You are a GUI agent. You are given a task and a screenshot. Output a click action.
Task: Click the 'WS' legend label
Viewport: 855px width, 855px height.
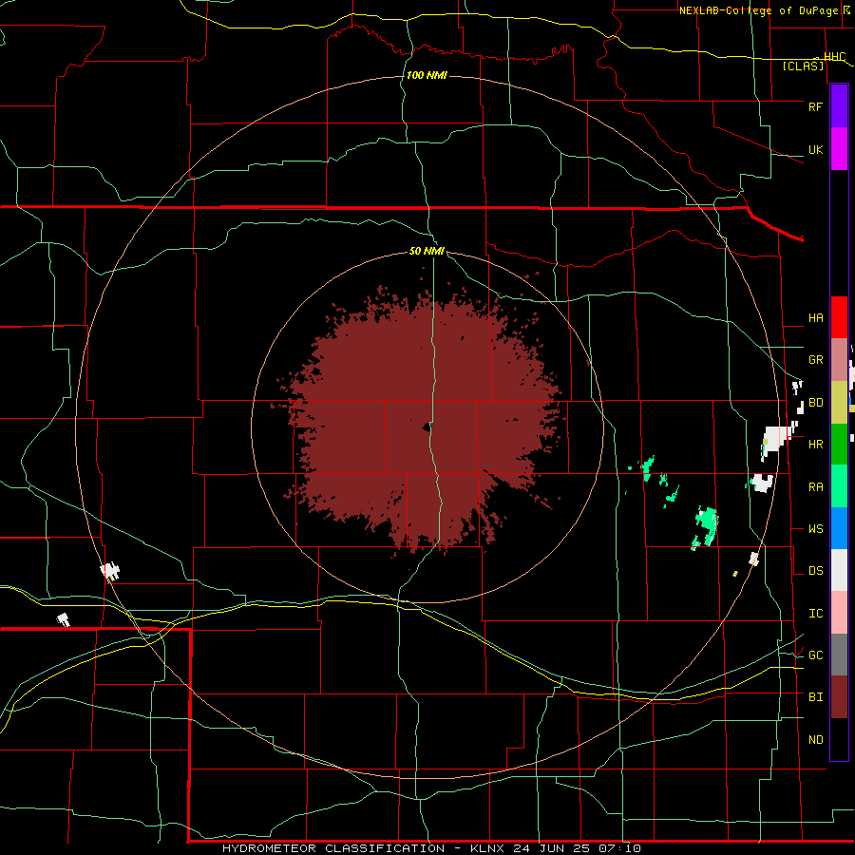(x=815, y=529)
